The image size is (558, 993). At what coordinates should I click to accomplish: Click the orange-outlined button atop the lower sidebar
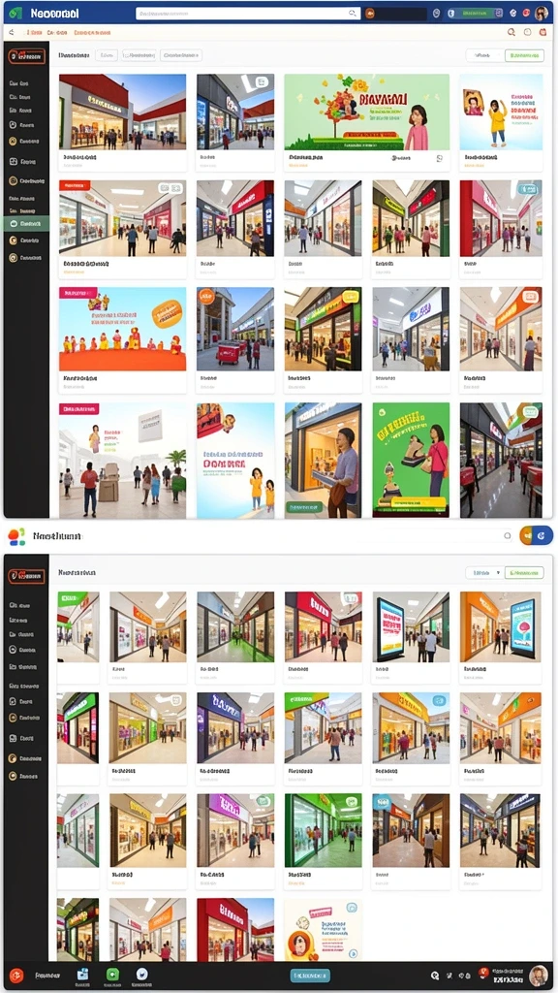26,576
